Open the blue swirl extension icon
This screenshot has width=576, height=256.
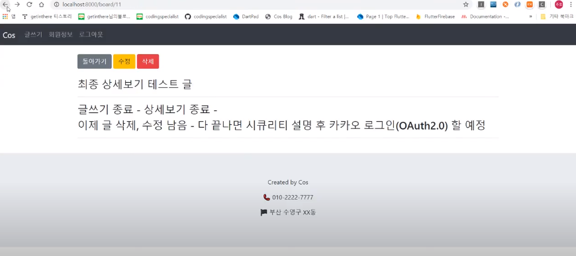point(517,5)
